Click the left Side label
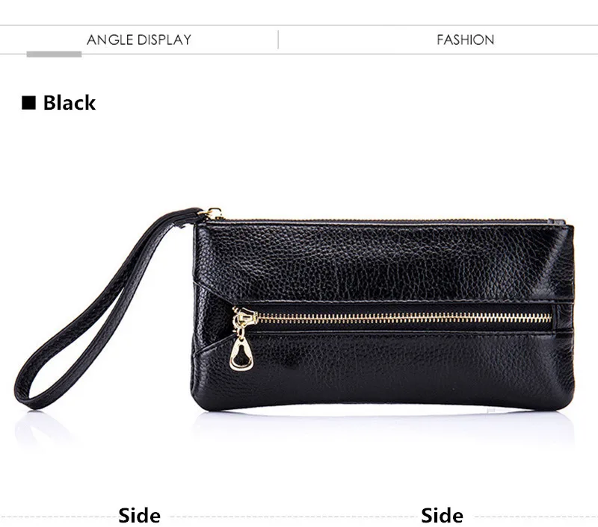598x527 pixels. tap(139, 516)
